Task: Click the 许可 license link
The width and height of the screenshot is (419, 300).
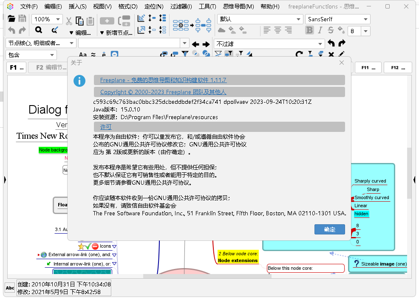Action: coord(106,127)
